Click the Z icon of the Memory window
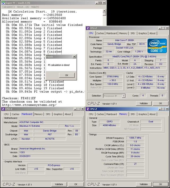This screenshot has height=188, width=170. pyautogui.click(x=88, y=109)
